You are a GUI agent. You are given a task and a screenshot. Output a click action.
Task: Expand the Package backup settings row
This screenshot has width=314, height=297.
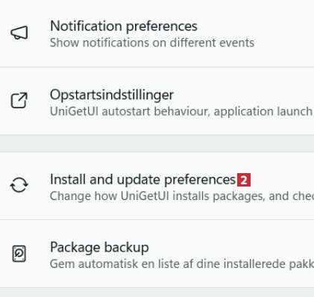coord(157,254)
